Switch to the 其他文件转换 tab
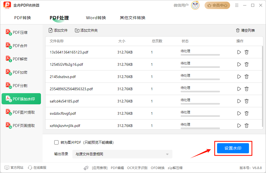This screenshot has width=266, height=173. (132, 18)
